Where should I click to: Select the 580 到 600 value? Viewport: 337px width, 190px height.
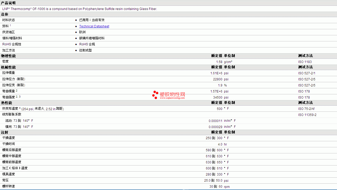tap(214, 150)
